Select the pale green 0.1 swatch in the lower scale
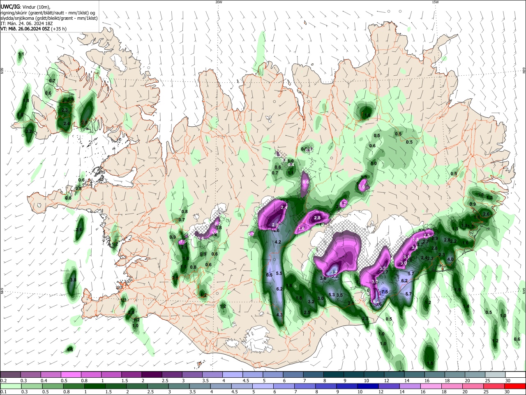Image resolution: width=526 pixels, height=395 pixels. click(11, 386)
